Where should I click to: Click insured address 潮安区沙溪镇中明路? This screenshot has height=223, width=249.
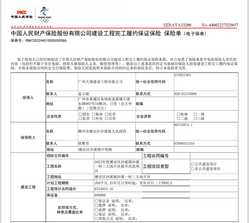pos(95,149)
